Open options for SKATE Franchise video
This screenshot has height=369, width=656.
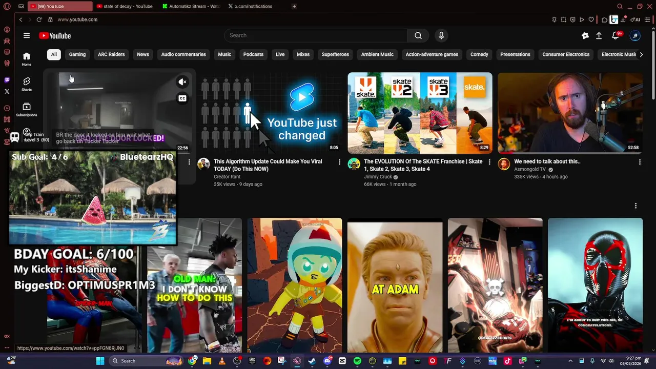(489, 162)
